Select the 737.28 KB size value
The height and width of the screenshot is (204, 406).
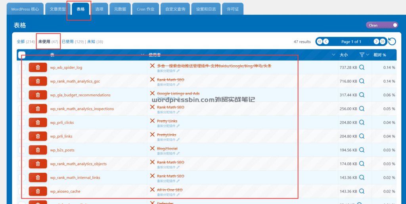tap(348, 67)
